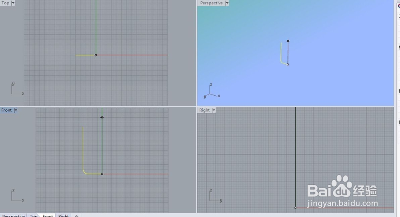400x217 pixels.
Task: Click the Top viewport title label
Action: [5, 3]
